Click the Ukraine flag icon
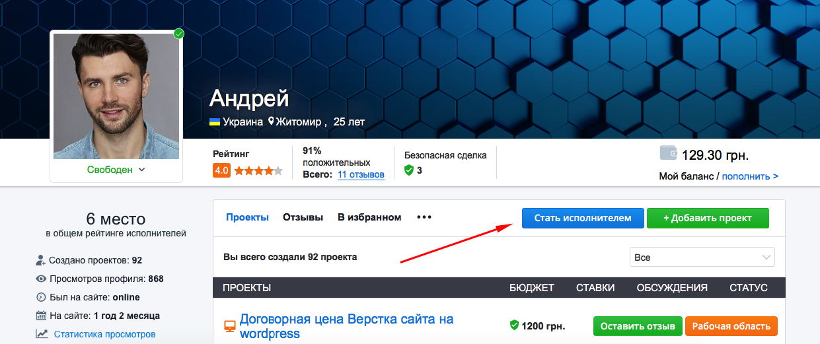The height and width of the screenshot is (344, 820). [215, 122]
